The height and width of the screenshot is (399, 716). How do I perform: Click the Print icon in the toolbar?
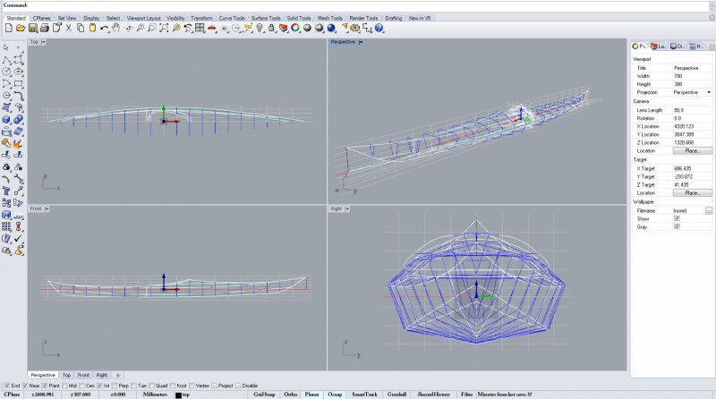(45, 29)
